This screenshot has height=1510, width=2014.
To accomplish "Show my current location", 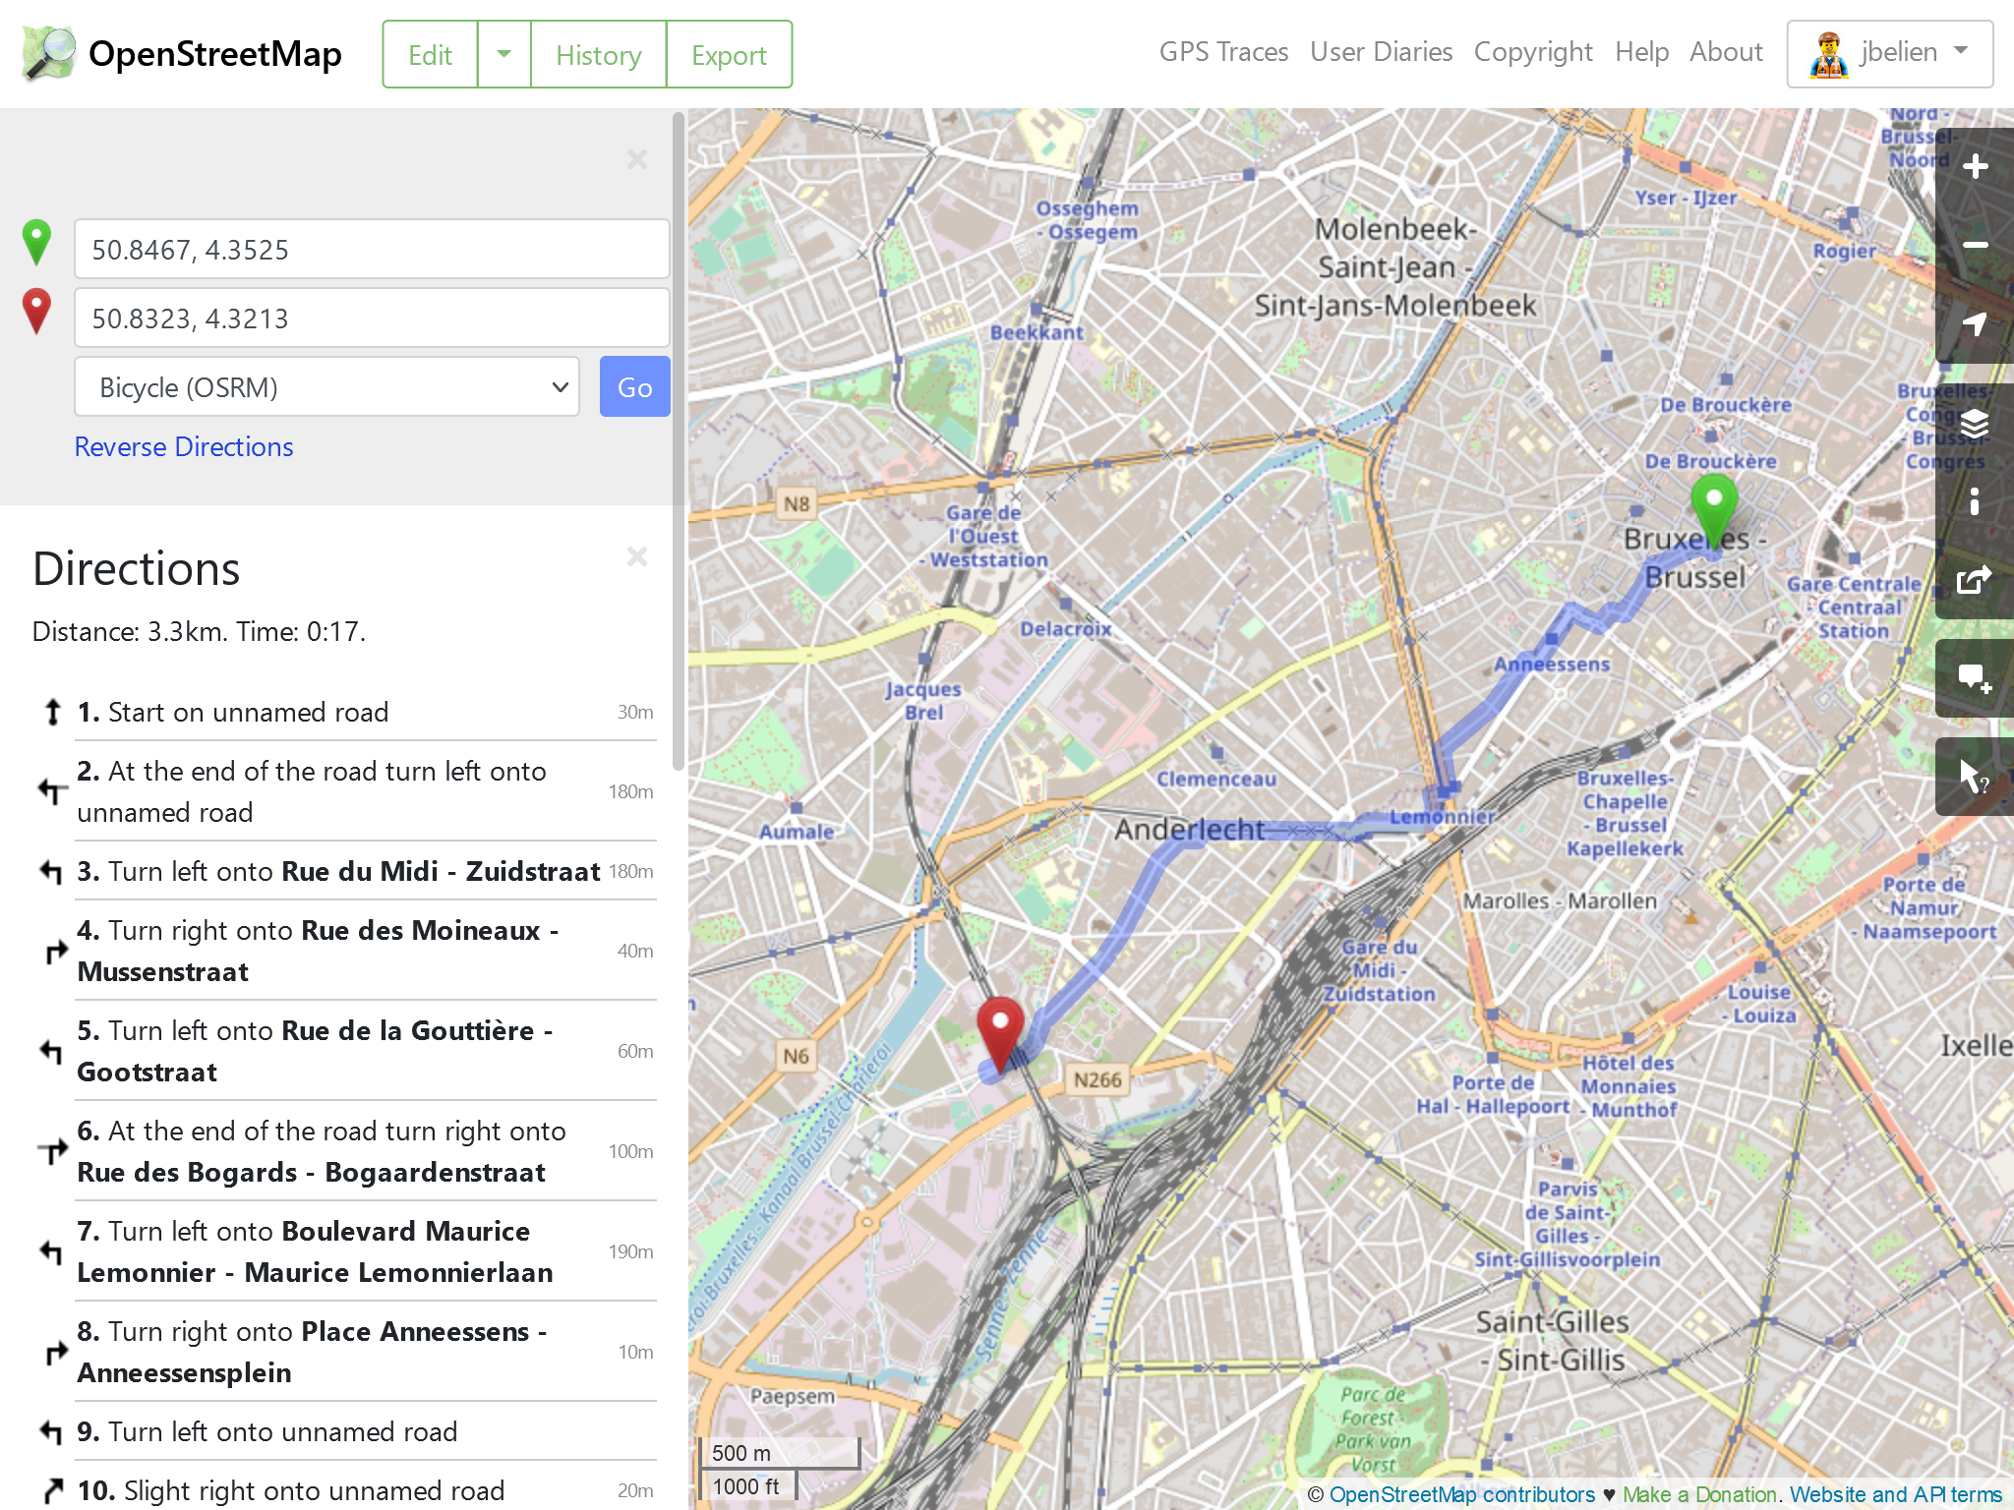I will 1975,324.
